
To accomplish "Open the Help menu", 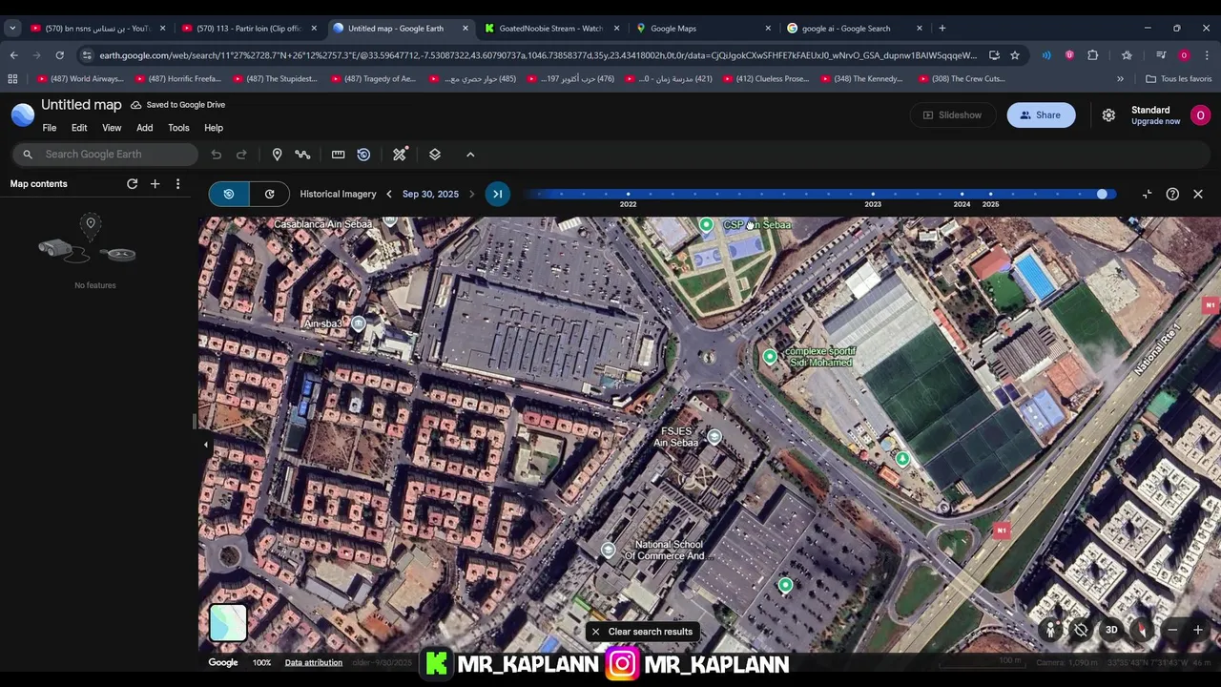I will tap(214, 128).
